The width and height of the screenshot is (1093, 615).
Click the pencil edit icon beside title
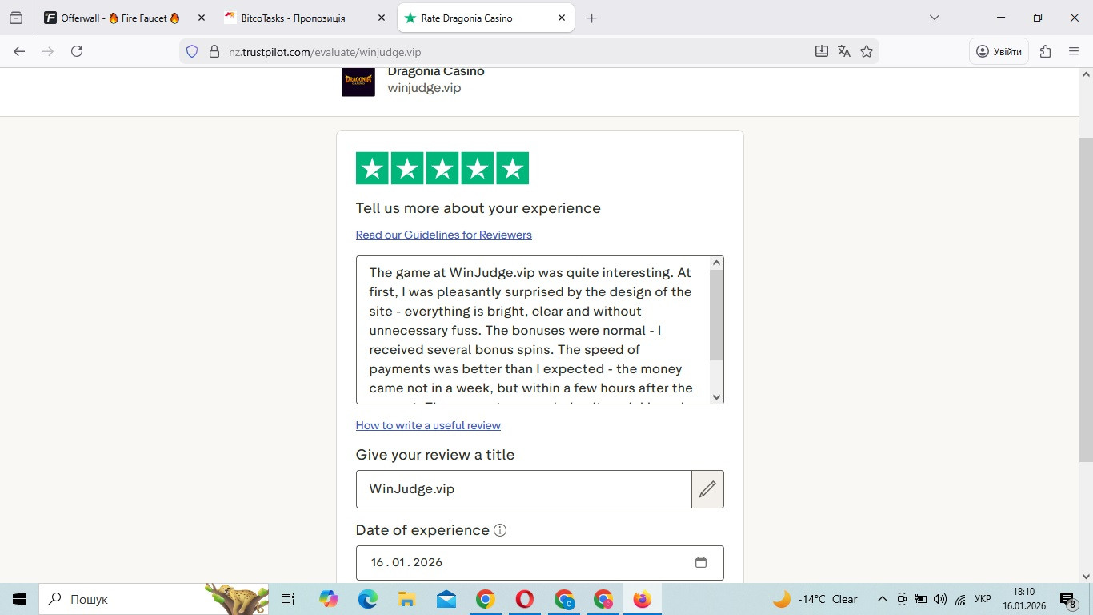point(707,489)
